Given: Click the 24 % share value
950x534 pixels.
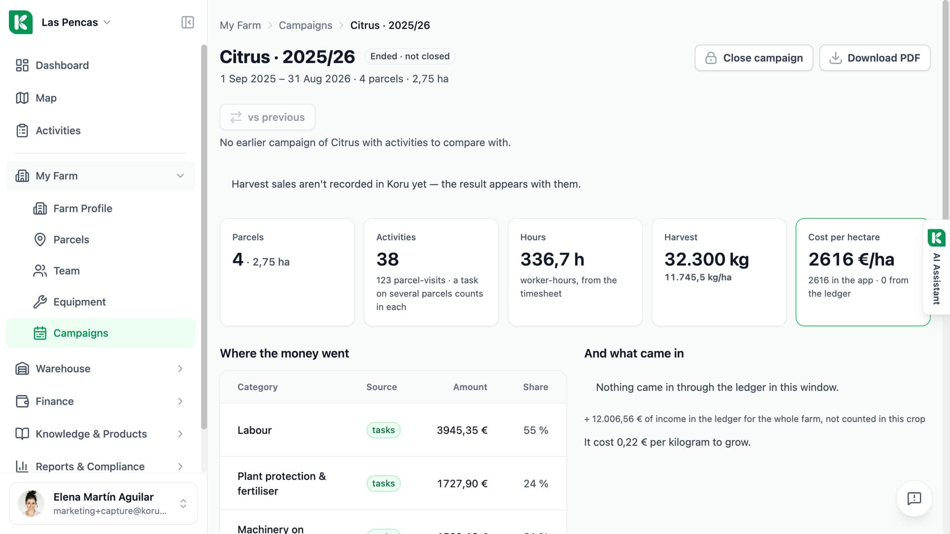Looking at the screenshot, I should (536, 484).
